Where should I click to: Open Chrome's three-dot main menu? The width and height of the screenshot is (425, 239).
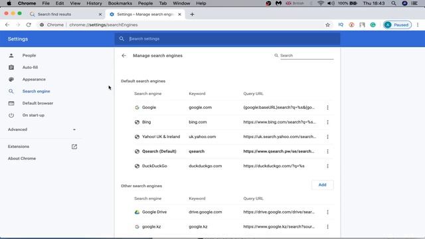(418, 25)
